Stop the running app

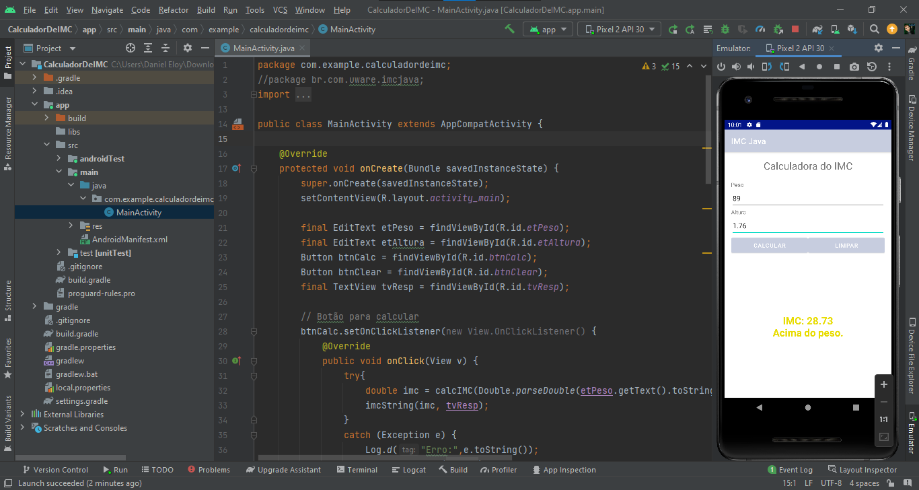[x=795, y=29]
